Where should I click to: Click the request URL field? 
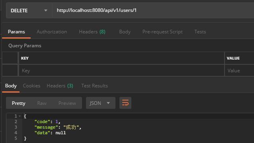[x=153, y=10]
